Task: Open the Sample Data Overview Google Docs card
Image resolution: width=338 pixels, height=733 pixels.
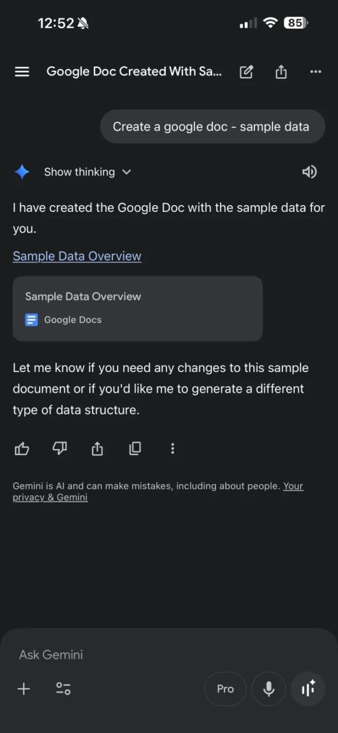Action: click(137, 308)
